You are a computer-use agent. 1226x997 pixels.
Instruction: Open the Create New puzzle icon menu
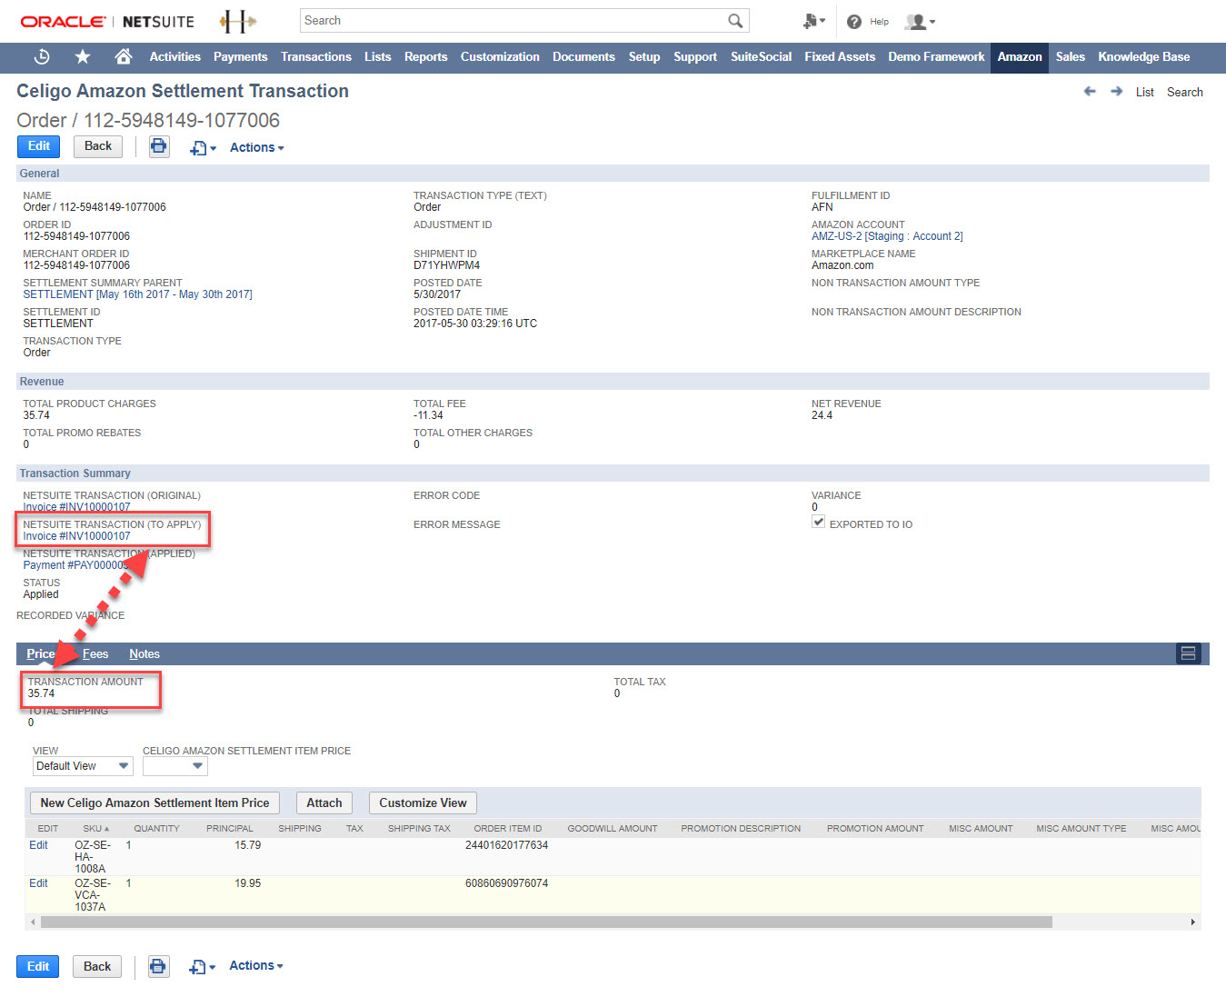tap(813, 21)
